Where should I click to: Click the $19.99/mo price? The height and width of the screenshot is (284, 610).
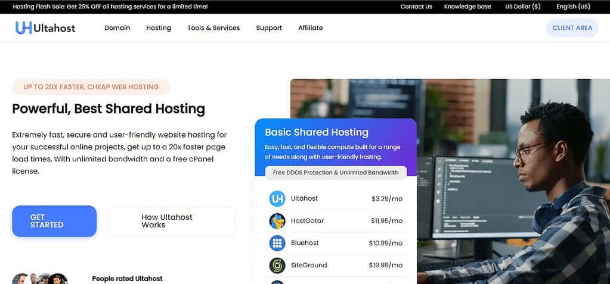coord(386,266)
